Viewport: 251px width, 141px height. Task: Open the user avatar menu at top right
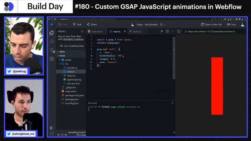243,25
